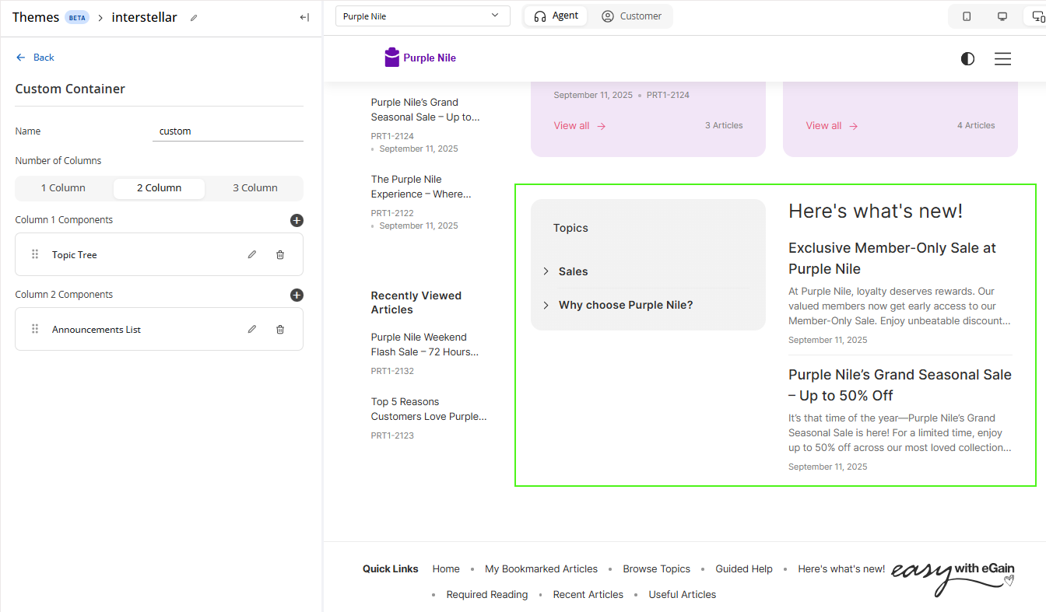Add a component to Column 2
Image resolution: width=1046 pixels, height=612 pixels.
click(297, 296)
